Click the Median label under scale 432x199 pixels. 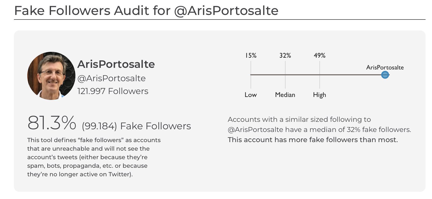[x=285, y=95]
